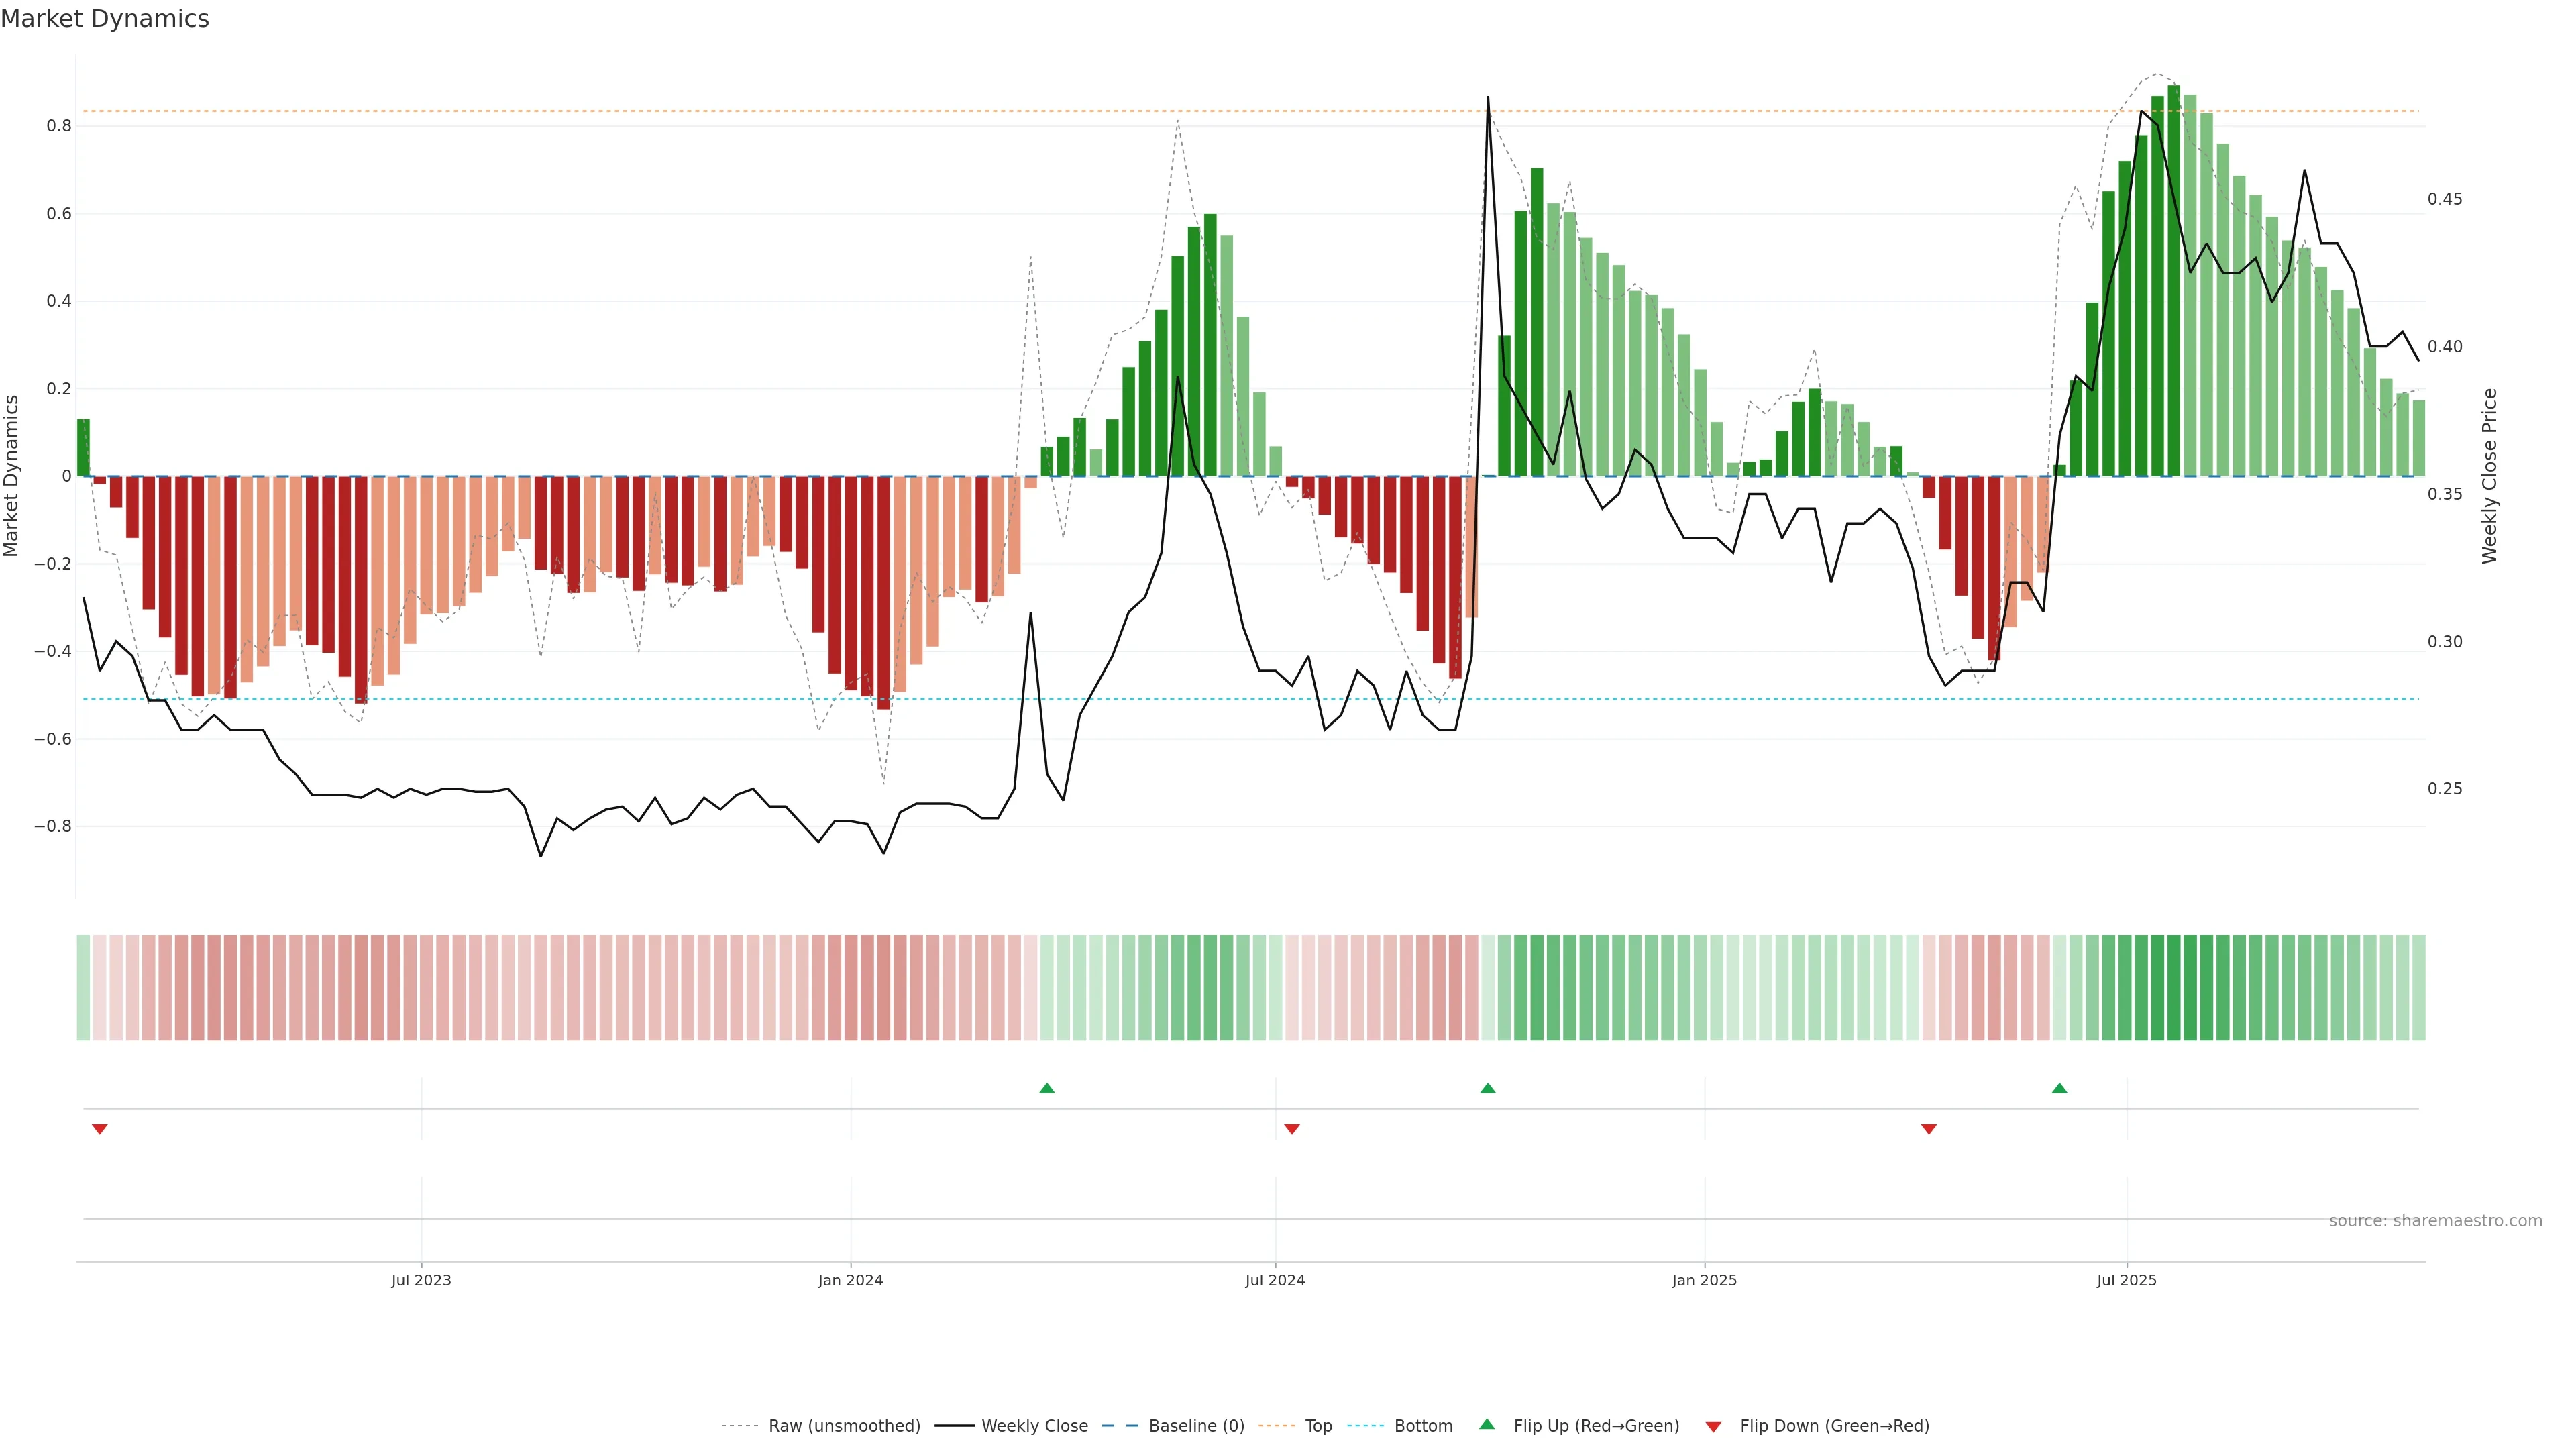Click the first green heatmap strip cell
Screen dimensions: 2576x1449
click(83, 988)
